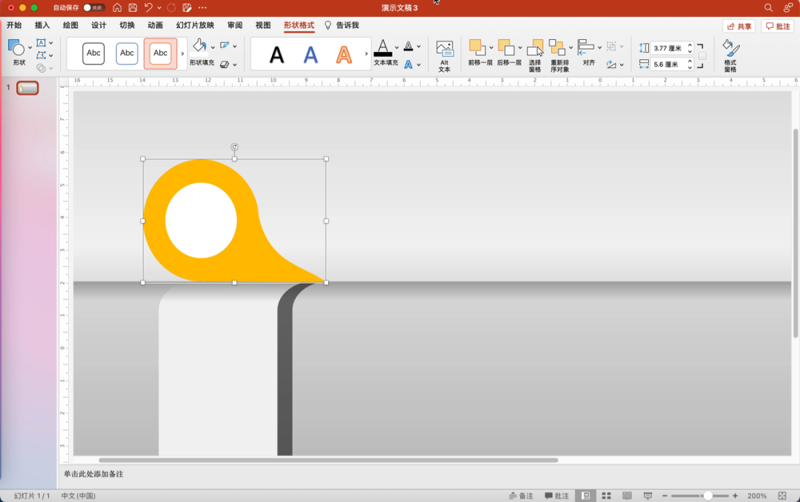
Task: Apply the blue A WordArt style
Action: [310, 55]
